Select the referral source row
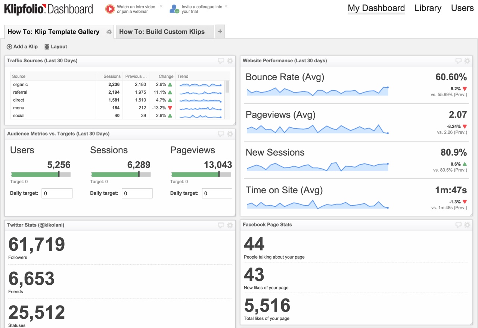Image resolution: width=478 pixels, height=328 pixels. click(x=118, y=92)
